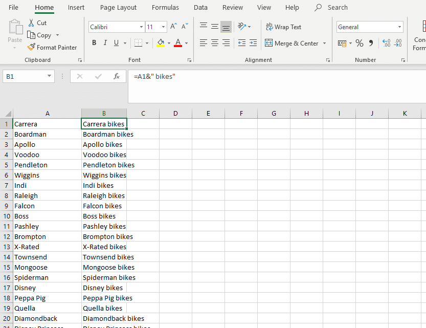This screenshot has height=328, width=426.
Task: Click the Search box
Action: pos(338,7)
